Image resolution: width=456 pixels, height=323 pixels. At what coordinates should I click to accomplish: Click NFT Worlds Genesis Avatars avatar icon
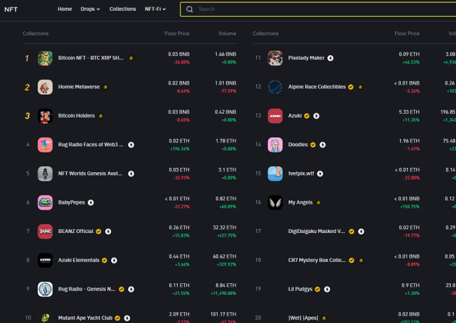tap(45, 173)
